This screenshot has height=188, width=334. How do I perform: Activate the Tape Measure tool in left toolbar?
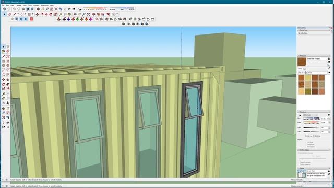(4, 94)
